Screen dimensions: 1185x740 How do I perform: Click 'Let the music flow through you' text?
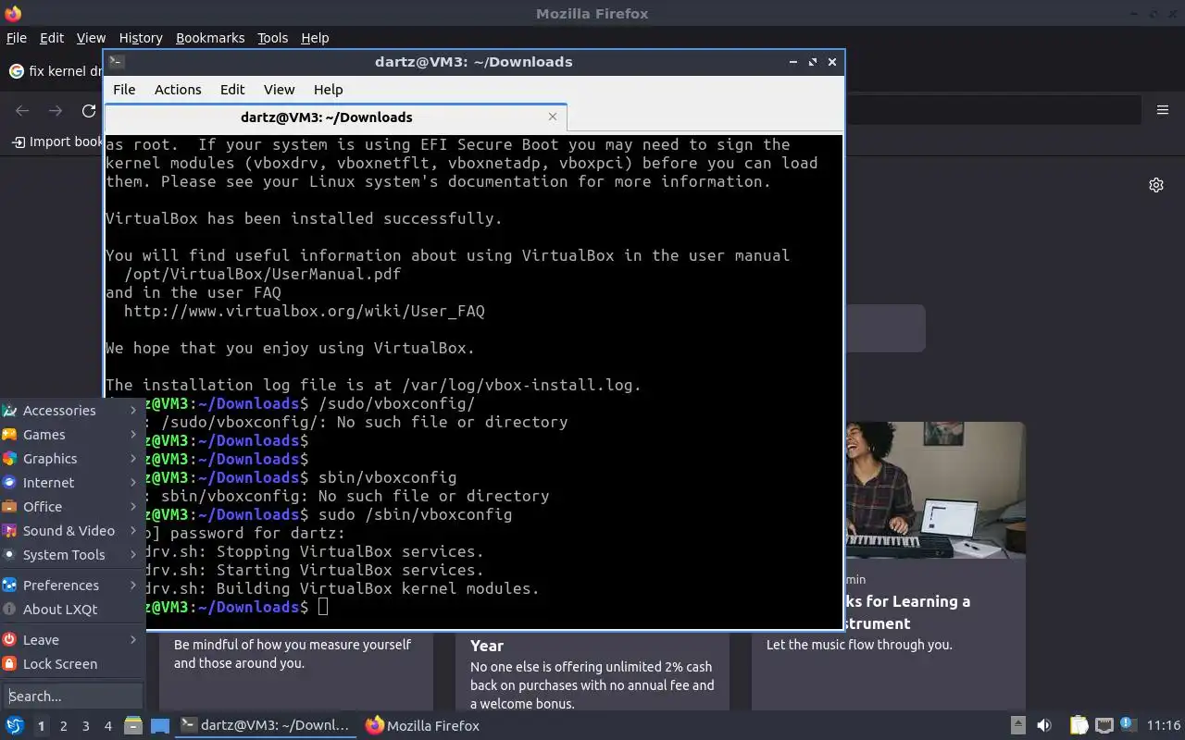pyautogui.click(x=859, y=645)
